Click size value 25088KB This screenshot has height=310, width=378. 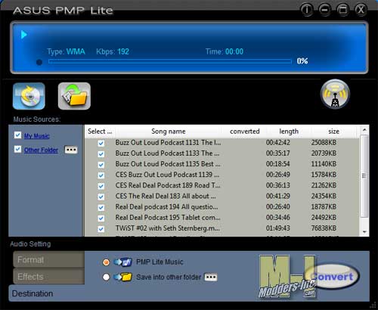(324, 143)
